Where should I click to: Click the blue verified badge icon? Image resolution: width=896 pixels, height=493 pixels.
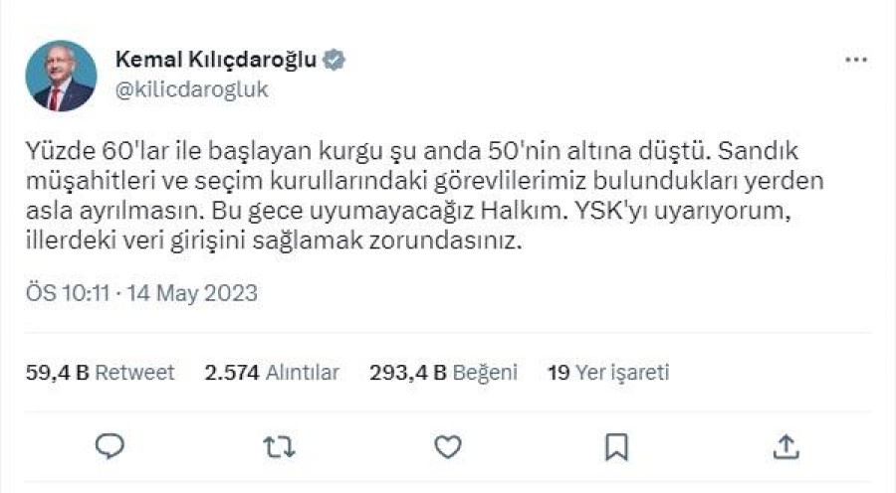pos(336,60)
